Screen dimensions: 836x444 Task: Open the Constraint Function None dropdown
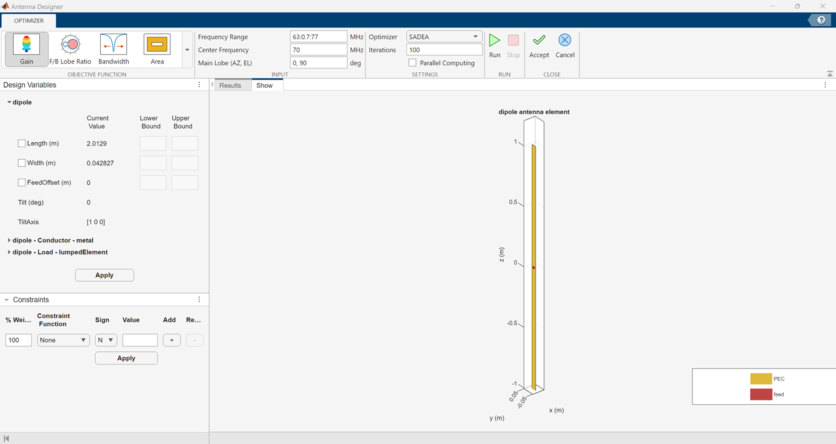63,340
